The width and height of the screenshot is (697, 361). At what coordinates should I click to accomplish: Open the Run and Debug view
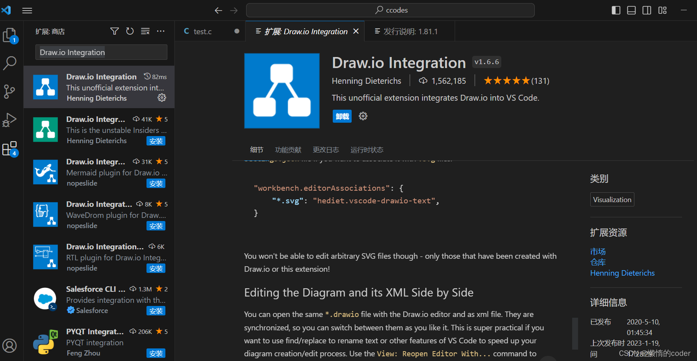(x=10, y=120)
